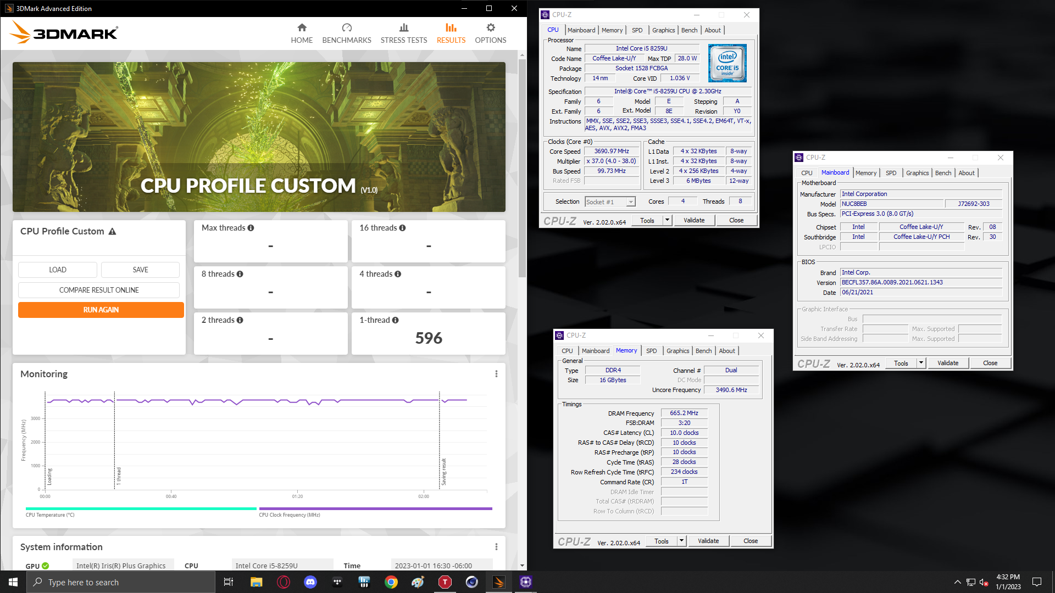Open SPD tab in CPU-Z CPU window
Image resolution: width=1055 pixels, height=593 pixels.
pos(637,30)
